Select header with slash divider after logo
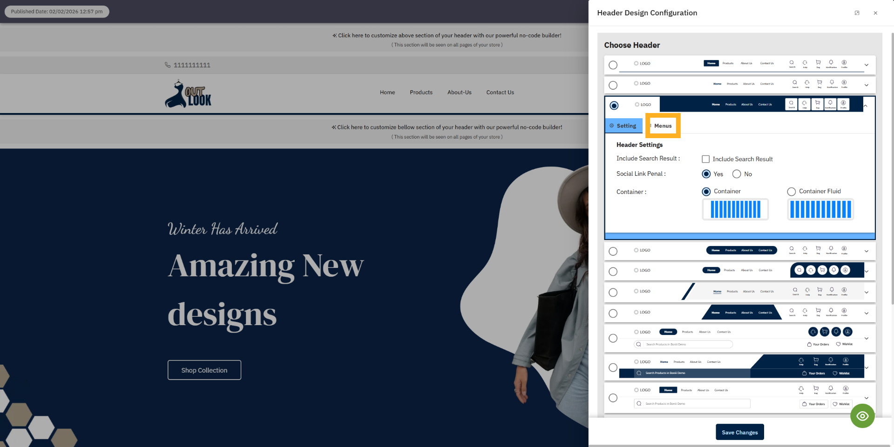Viewport: 894px width, 447px height. click(613, 293)
